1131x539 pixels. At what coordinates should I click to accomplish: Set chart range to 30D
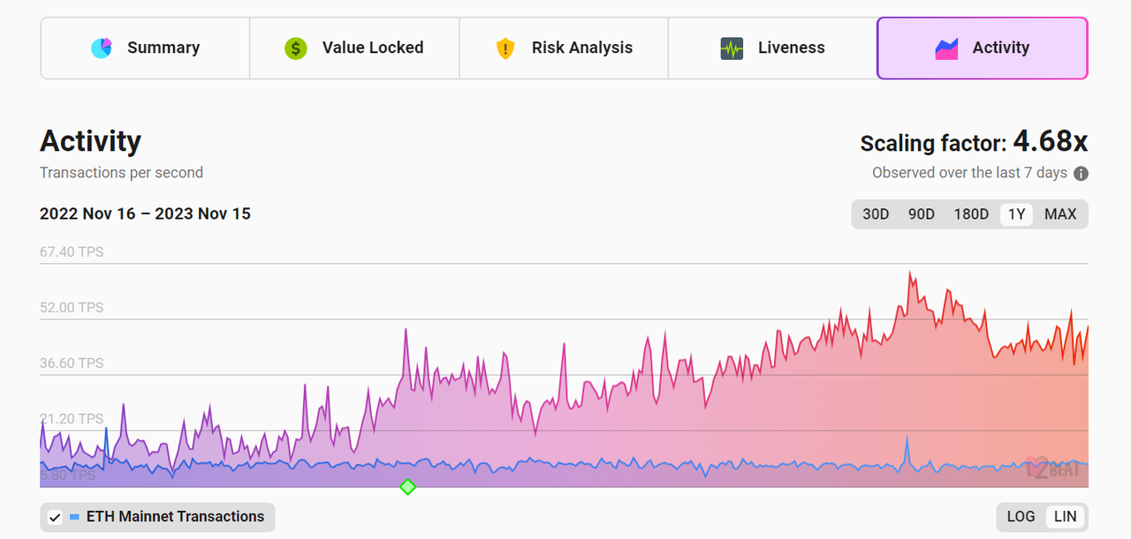[x=876, y=214]
